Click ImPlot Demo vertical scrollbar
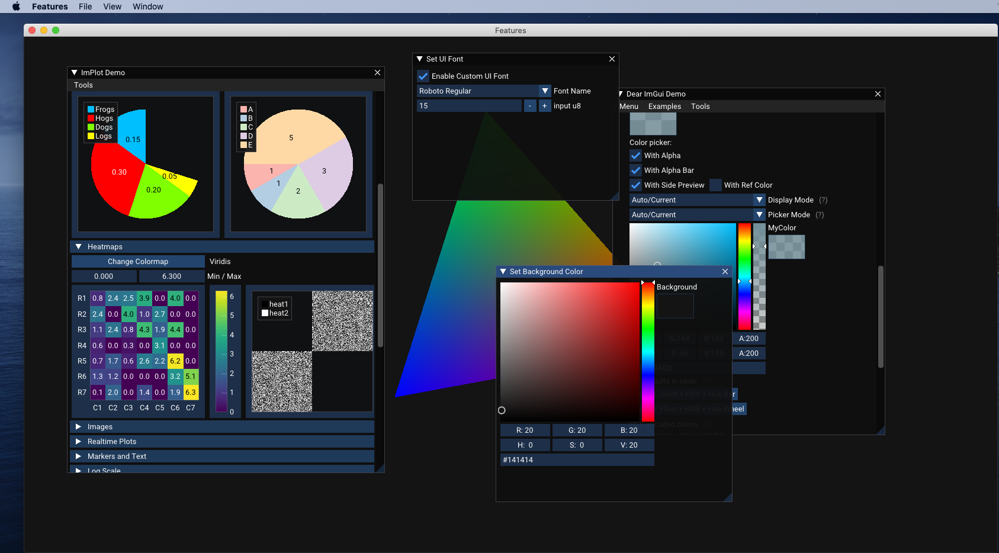Image resolution: width=999 pixels, height=553 pixels. tap(380, 265)
